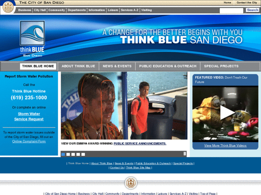
Task: Click the slideshow main photo
Action: [124, 106]
